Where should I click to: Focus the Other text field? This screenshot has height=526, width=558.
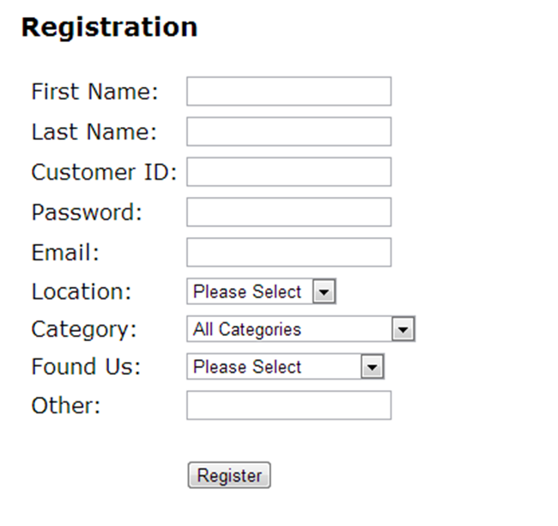(288, 406)
